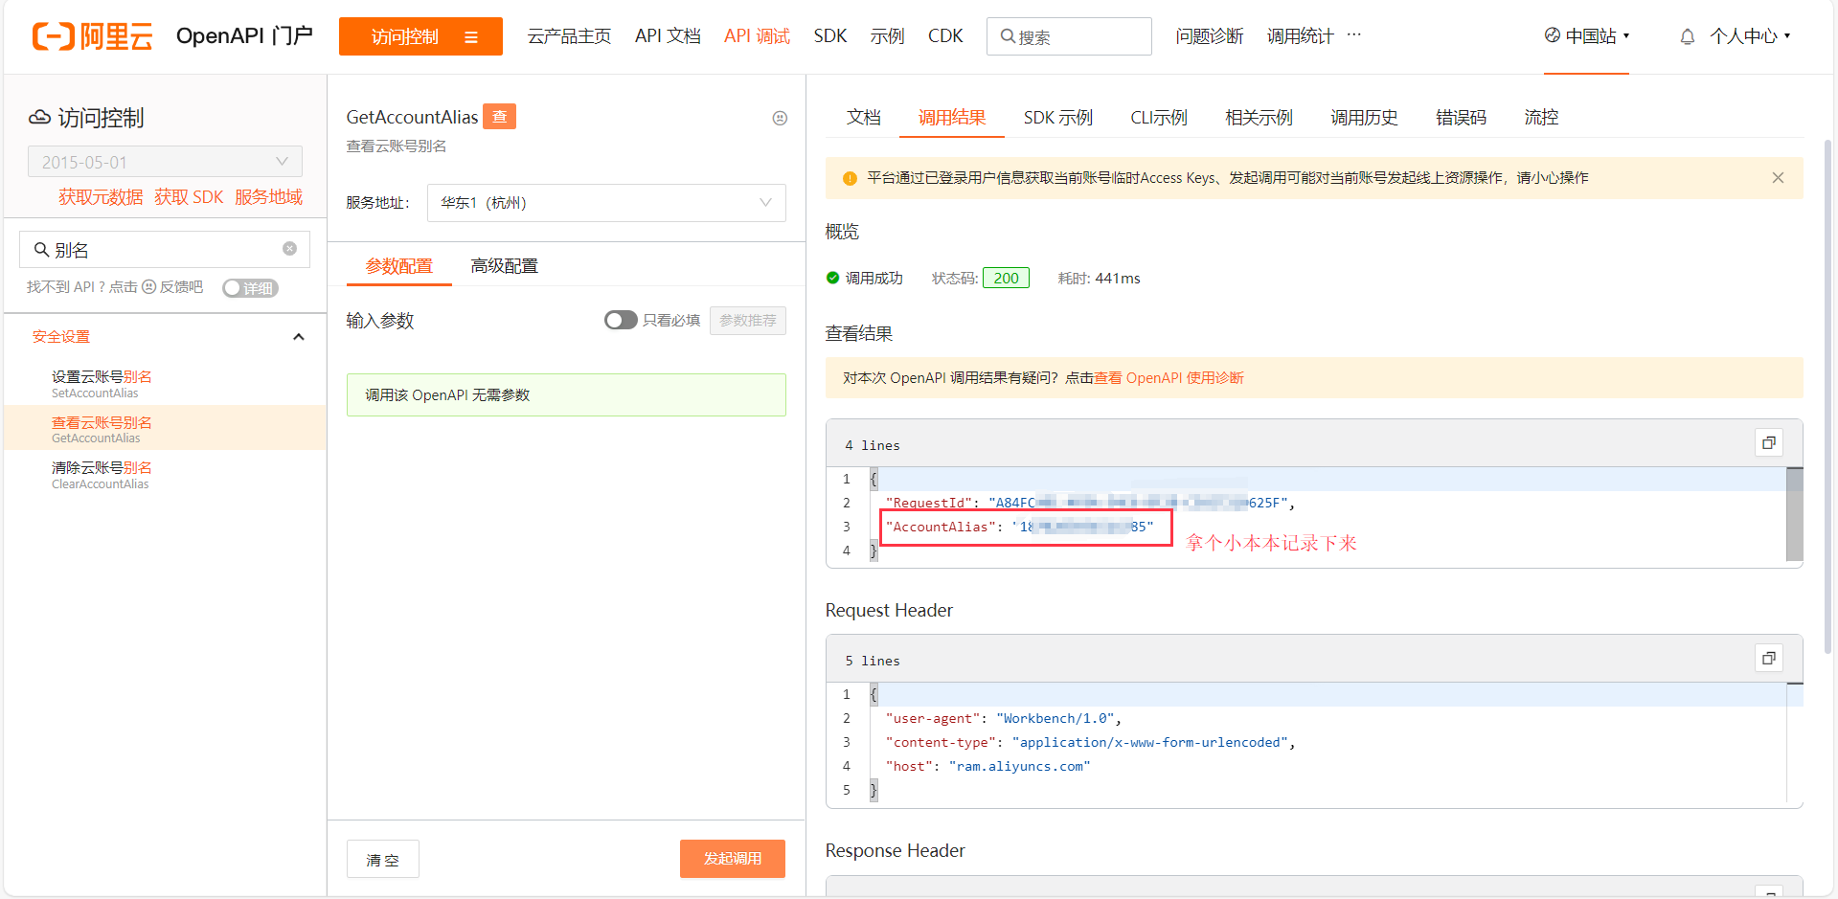Dismiss the yellow Access Keys warning banner
1838x899 pixels.
(1778, 178)
